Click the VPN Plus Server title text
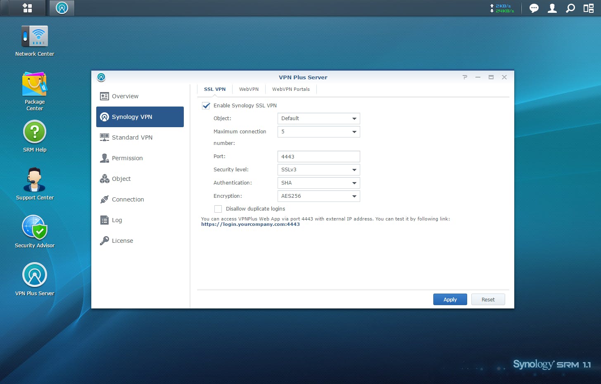 [303, 77]
